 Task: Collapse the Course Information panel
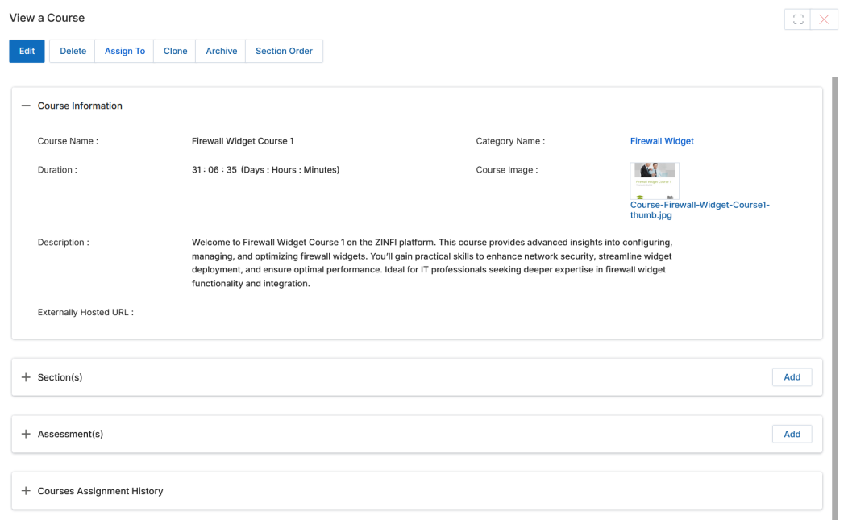(x=26, y=106)
